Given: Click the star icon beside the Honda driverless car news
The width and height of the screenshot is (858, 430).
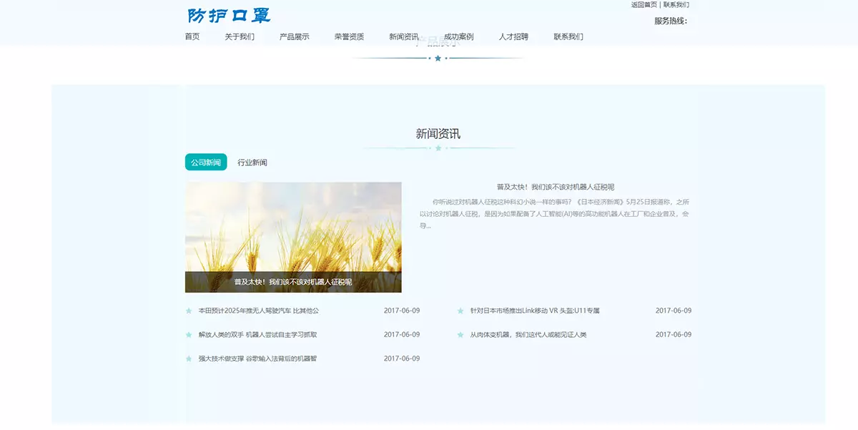Looking at the screenshot, I should pos(190,311).
